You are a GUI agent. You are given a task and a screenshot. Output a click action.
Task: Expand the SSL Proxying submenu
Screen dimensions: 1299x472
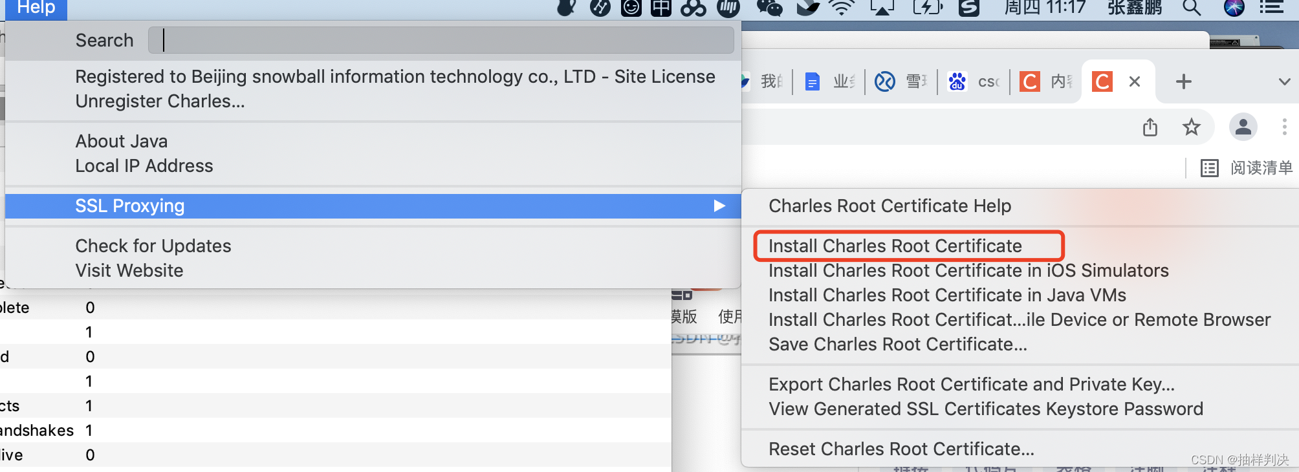pos(373,206)
